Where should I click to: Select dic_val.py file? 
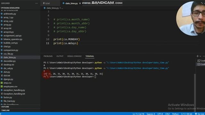tap(8, 68)
